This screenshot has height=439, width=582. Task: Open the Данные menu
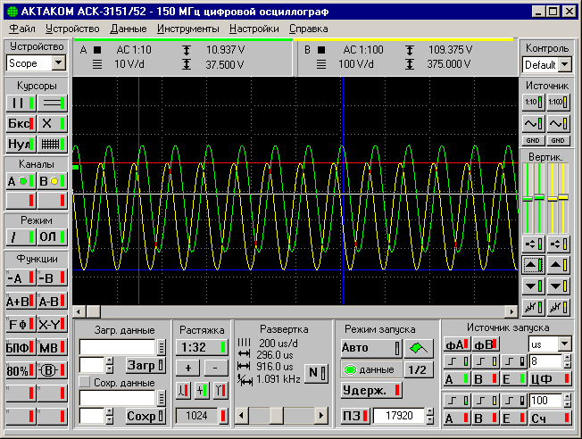coord(129,29)
